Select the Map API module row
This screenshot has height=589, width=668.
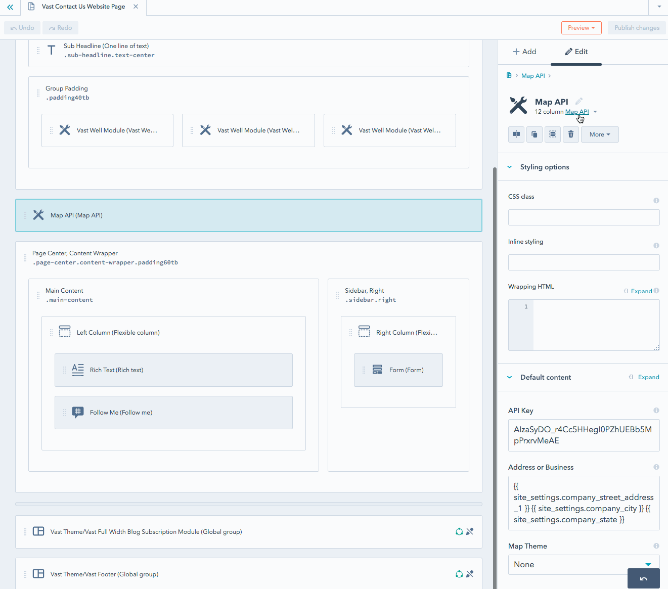pyautogui.click(x=249, y=215)
